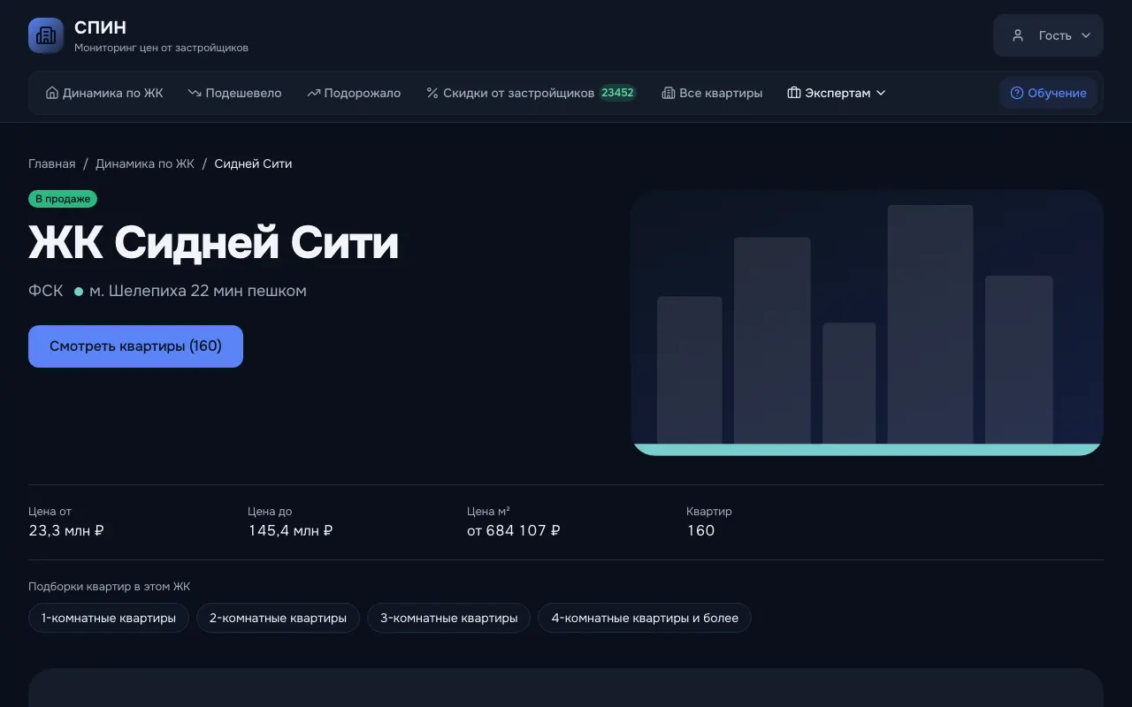Open the Динамика по ЖК menu item
Image resolution: width=1132 pixels, height=707 pixels.
104,93
